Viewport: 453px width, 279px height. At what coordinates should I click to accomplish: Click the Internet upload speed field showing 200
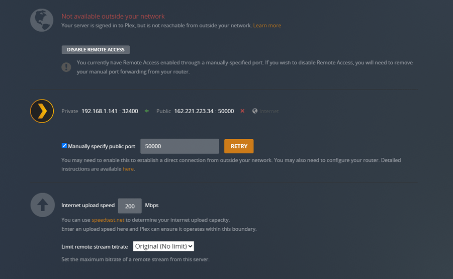tap(130, 206)
